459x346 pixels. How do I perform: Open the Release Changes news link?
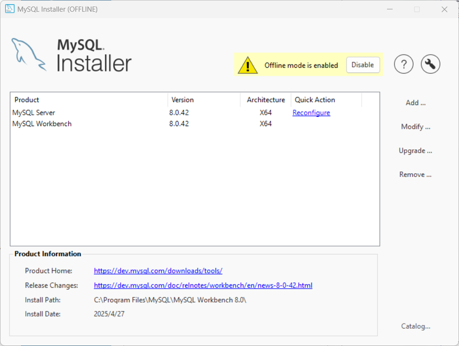203,285
